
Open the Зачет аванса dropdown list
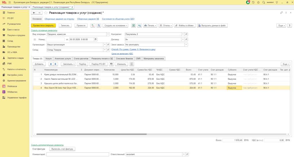(186, 45)
